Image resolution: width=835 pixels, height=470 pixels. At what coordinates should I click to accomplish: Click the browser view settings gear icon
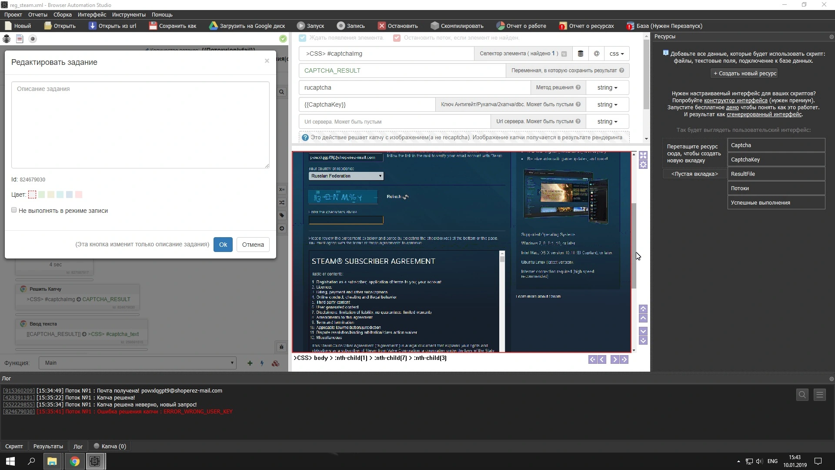point(643,165)
